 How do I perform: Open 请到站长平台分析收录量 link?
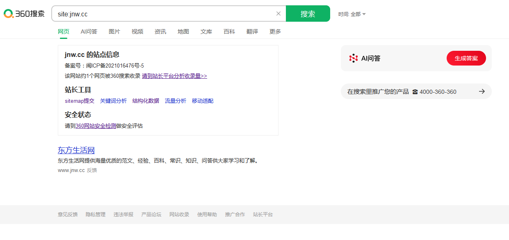174,76
